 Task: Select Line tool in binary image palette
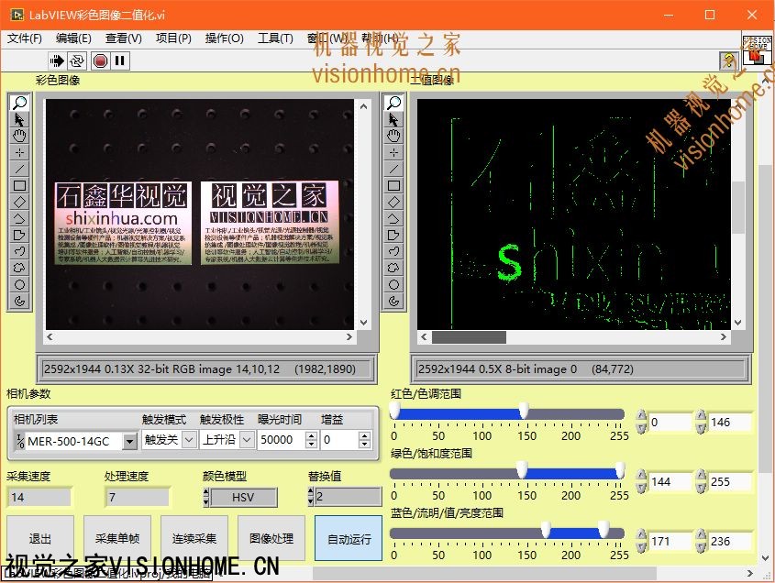394,169
